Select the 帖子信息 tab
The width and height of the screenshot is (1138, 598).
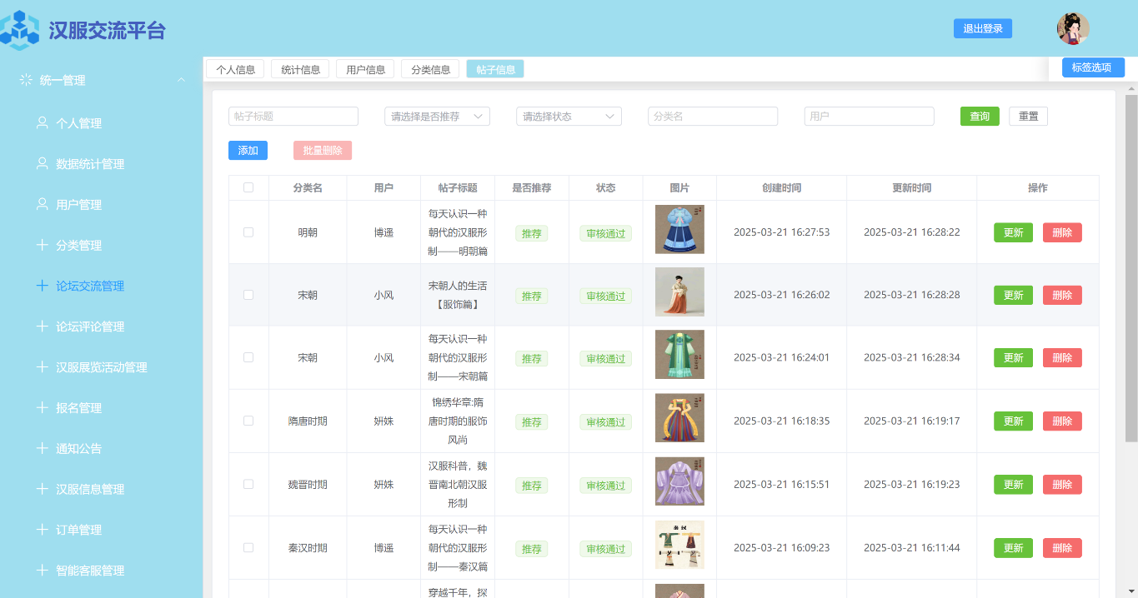495,69
